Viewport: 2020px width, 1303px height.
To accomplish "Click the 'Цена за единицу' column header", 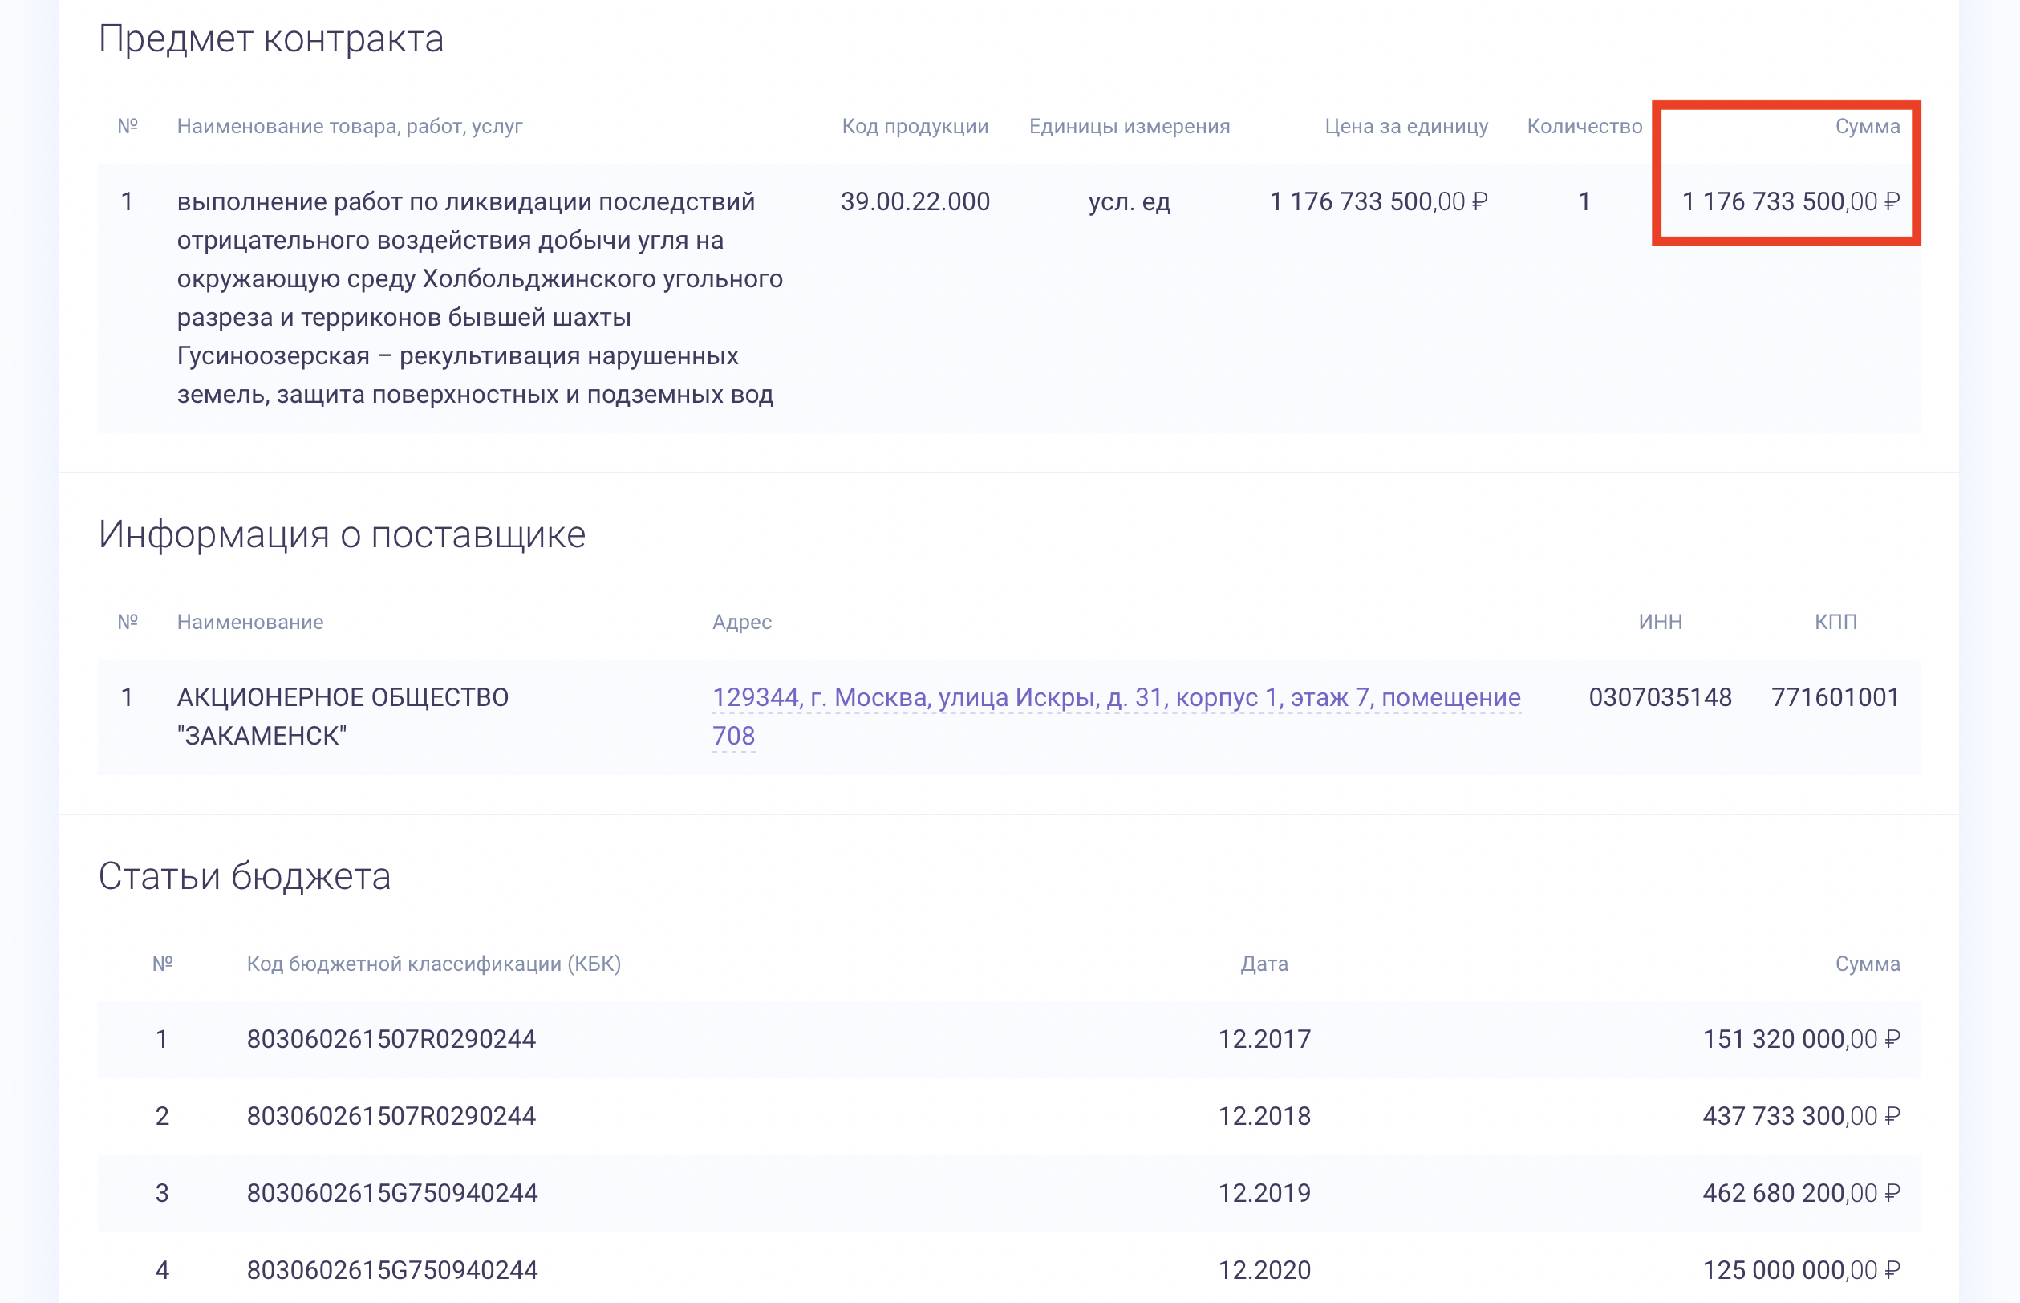I will click(x=1405, y=126).
